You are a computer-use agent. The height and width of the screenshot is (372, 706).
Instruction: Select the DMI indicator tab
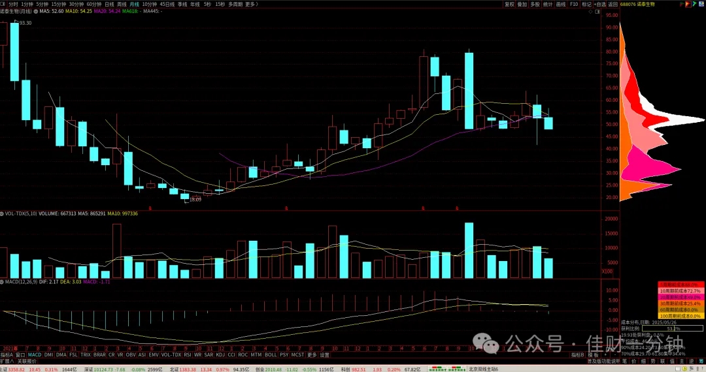48,355
